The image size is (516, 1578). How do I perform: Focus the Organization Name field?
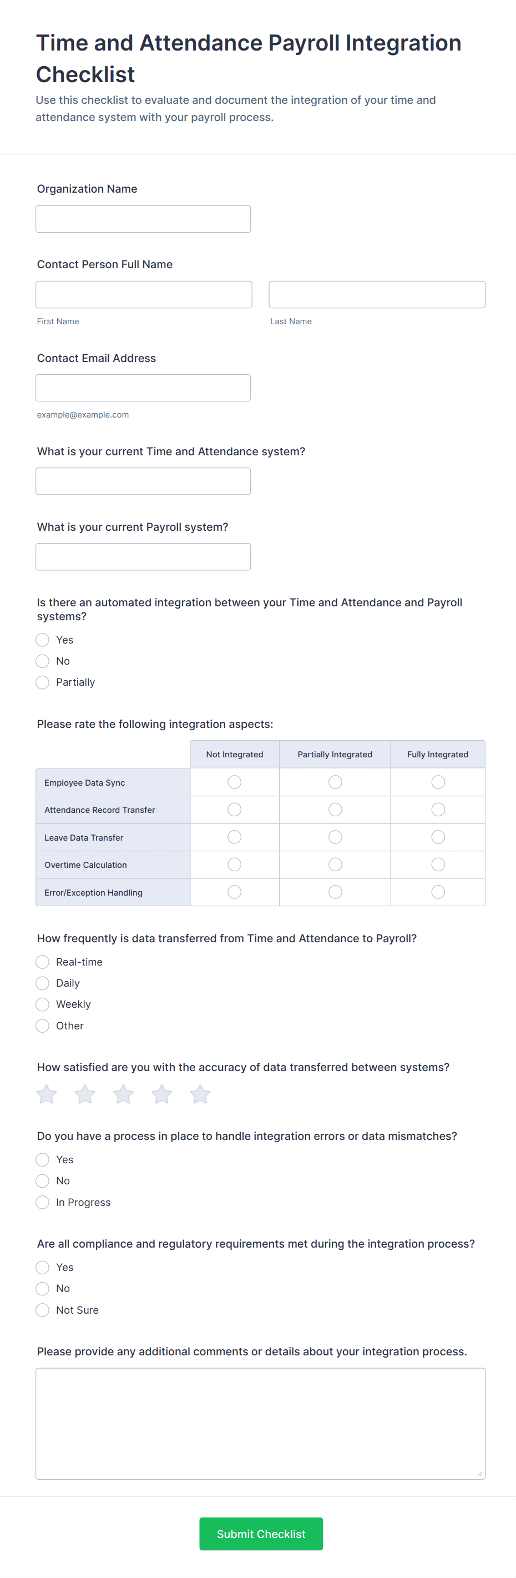(x=143, y=219)
